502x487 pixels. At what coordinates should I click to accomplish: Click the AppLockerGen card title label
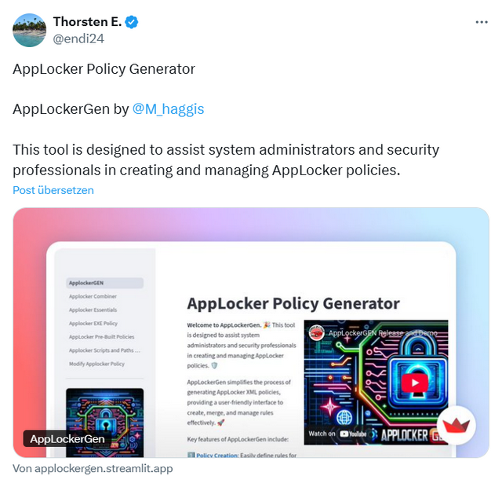(x=67, y=439)
